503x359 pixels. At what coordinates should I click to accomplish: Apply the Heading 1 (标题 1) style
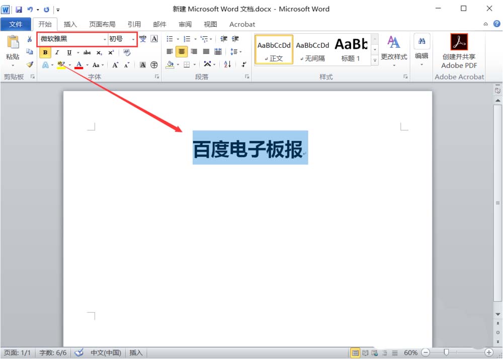coord(351,49)
